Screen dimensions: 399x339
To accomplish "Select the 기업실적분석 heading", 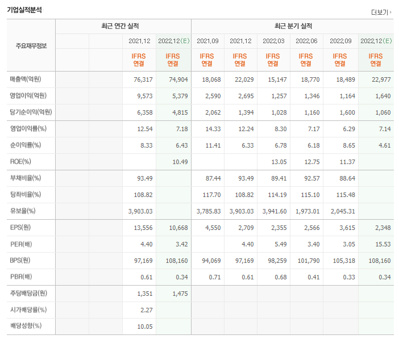I will tap(24, 10).
